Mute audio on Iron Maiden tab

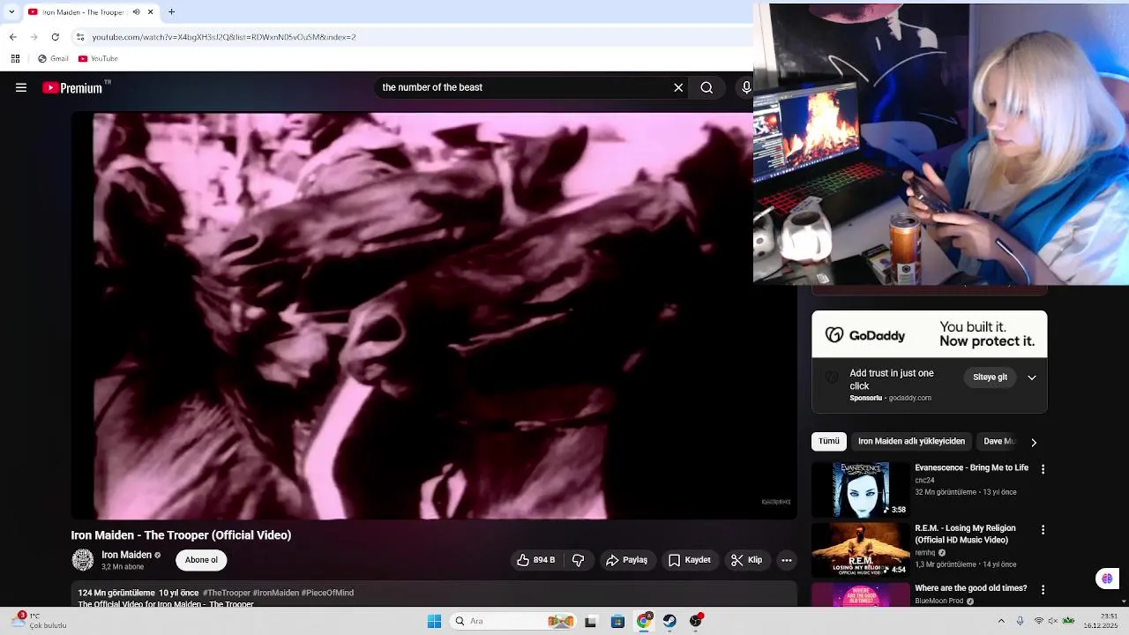[x=137, y=12]
